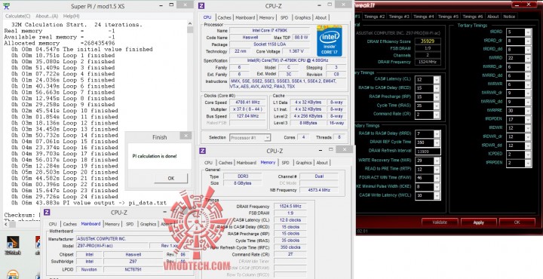Select CPU tab in CPU-Z Memory window
Screen dimensions: 543x279
(208, 163)
